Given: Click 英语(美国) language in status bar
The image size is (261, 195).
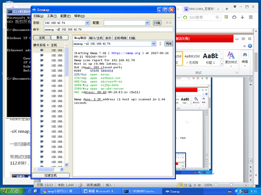Looking at the screenshot, I should (x=94, y=185).
